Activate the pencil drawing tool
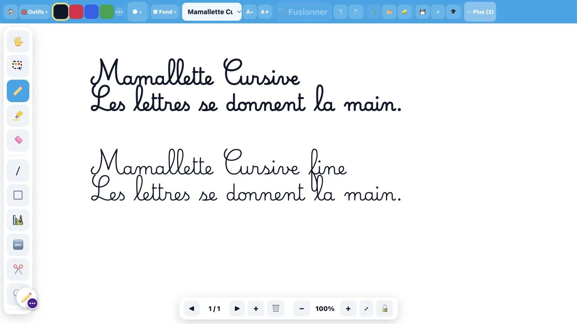 click(x=18, y=91)
